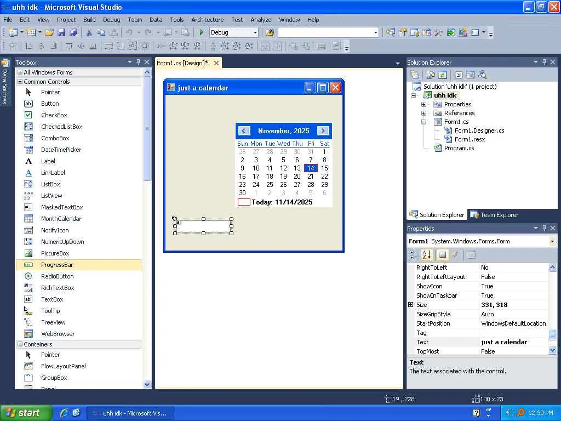This screenshot has height=421, width=561.
Task: Open the Data Sources side tab
Action: (x=4, y=82)
